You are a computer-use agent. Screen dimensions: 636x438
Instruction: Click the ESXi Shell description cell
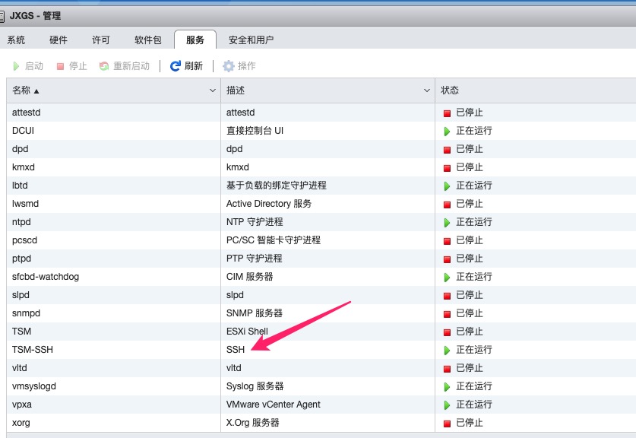(x=247, y=332)
